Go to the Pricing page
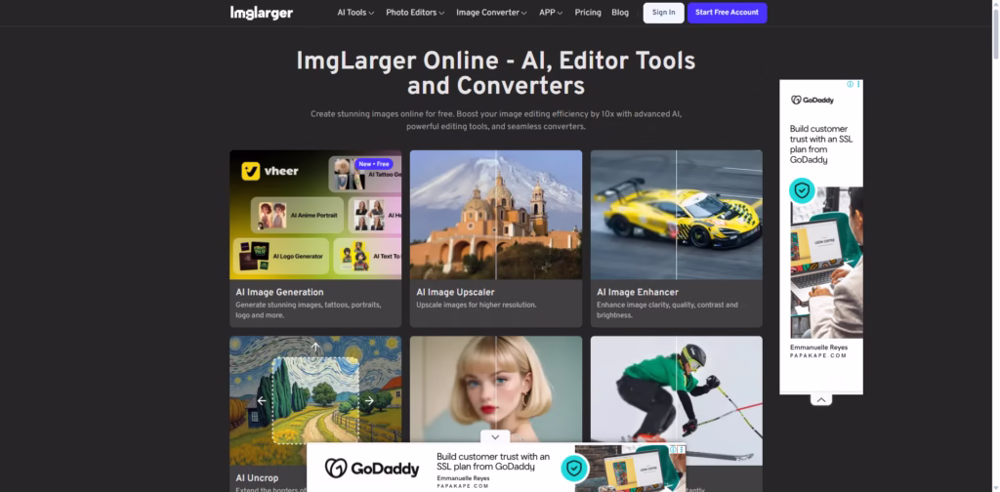 pos(588,13)
